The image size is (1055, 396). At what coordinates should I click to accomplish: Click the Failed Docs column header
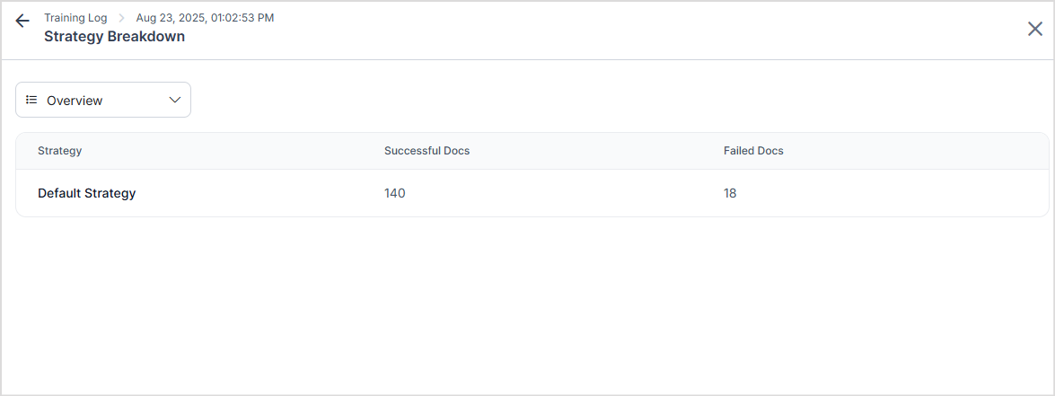coord(753,151)
